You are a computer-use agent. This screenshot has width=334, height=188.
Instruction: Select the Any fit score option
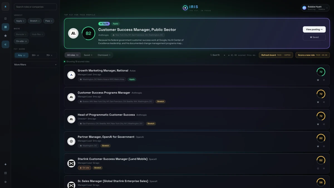click(21, 55)
